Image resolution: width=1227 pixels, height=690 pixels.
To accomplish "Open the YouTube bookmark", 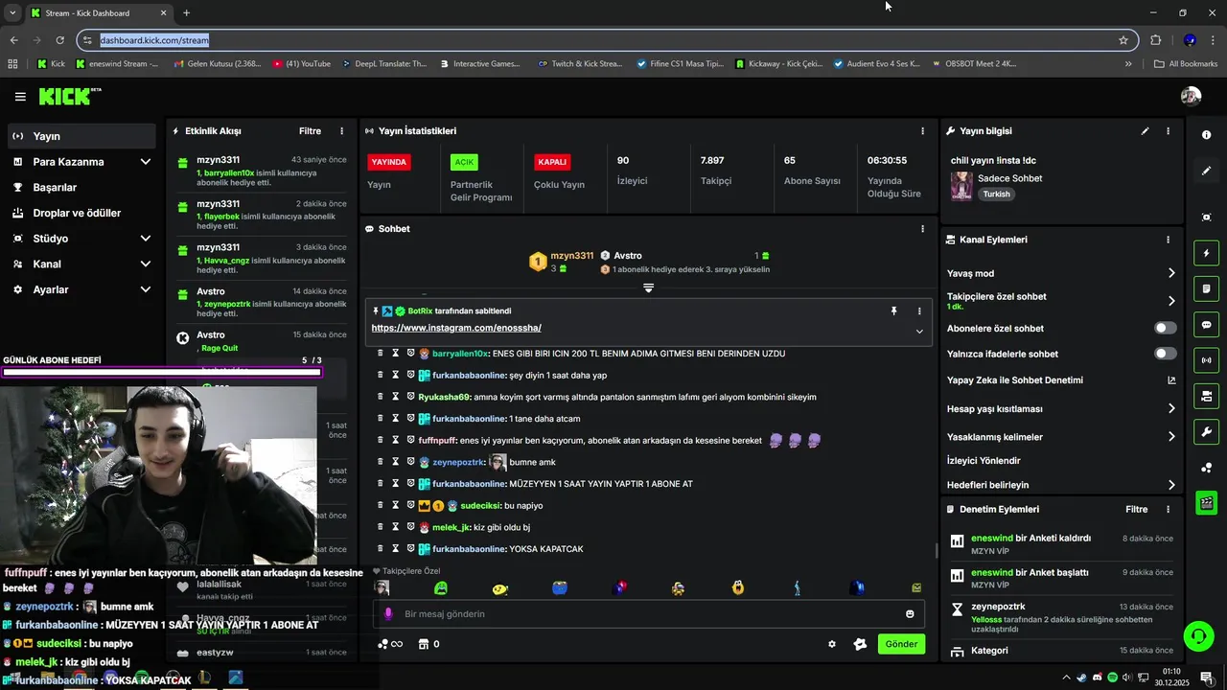I will coord(302,64).
